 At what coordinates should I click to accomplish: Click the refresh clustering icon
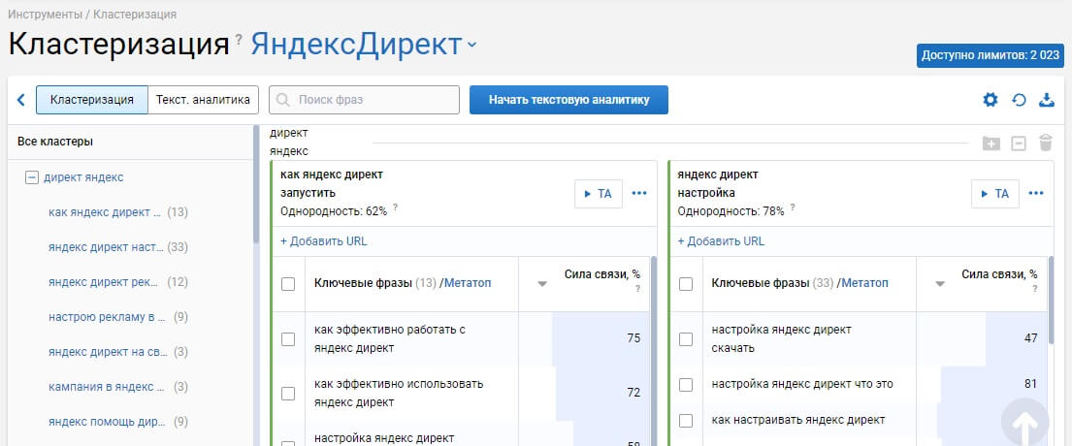(x=1019, y=100)
